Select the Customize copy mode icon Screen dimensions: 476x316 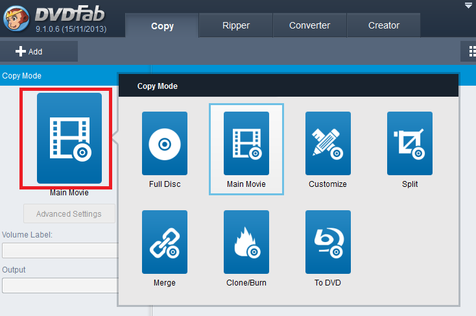point(327,143)
